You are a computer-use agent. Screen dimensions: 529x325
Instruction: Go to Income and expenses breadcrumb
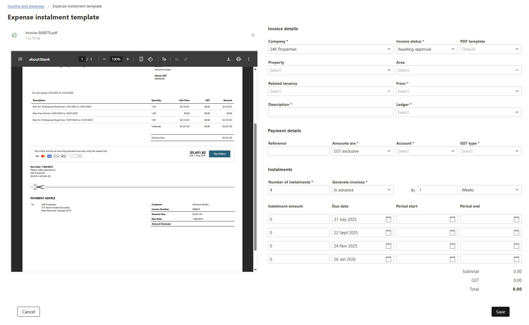(26, 6)
